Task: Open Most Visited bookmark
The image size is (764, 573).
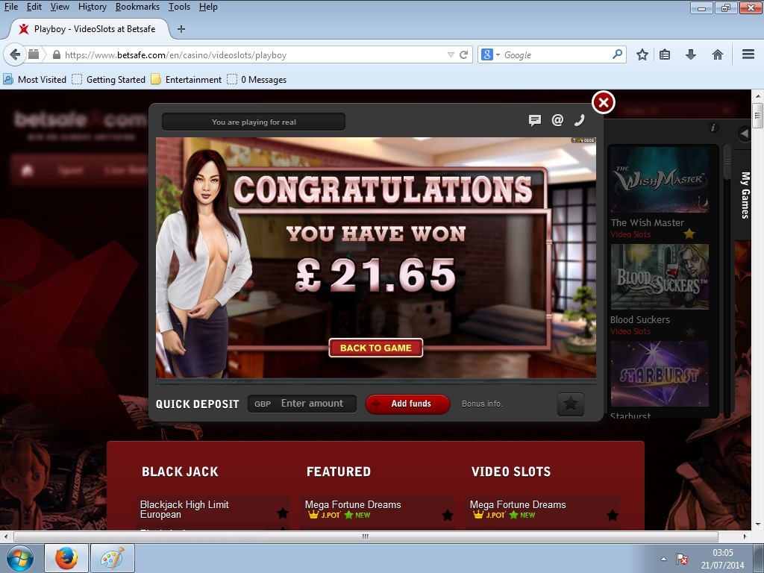Action: 34,79
